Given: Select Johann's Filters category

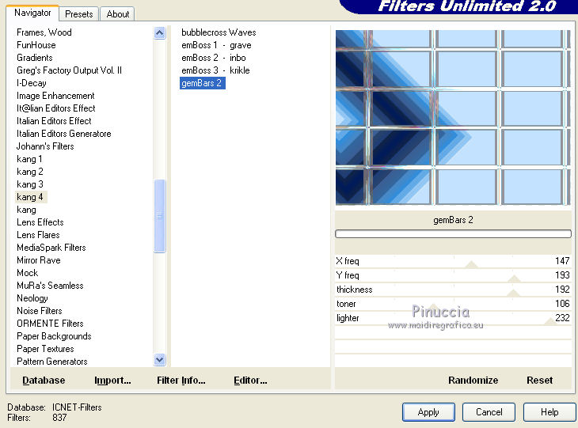Looking at the screenshot, I should tap(45, 146).
